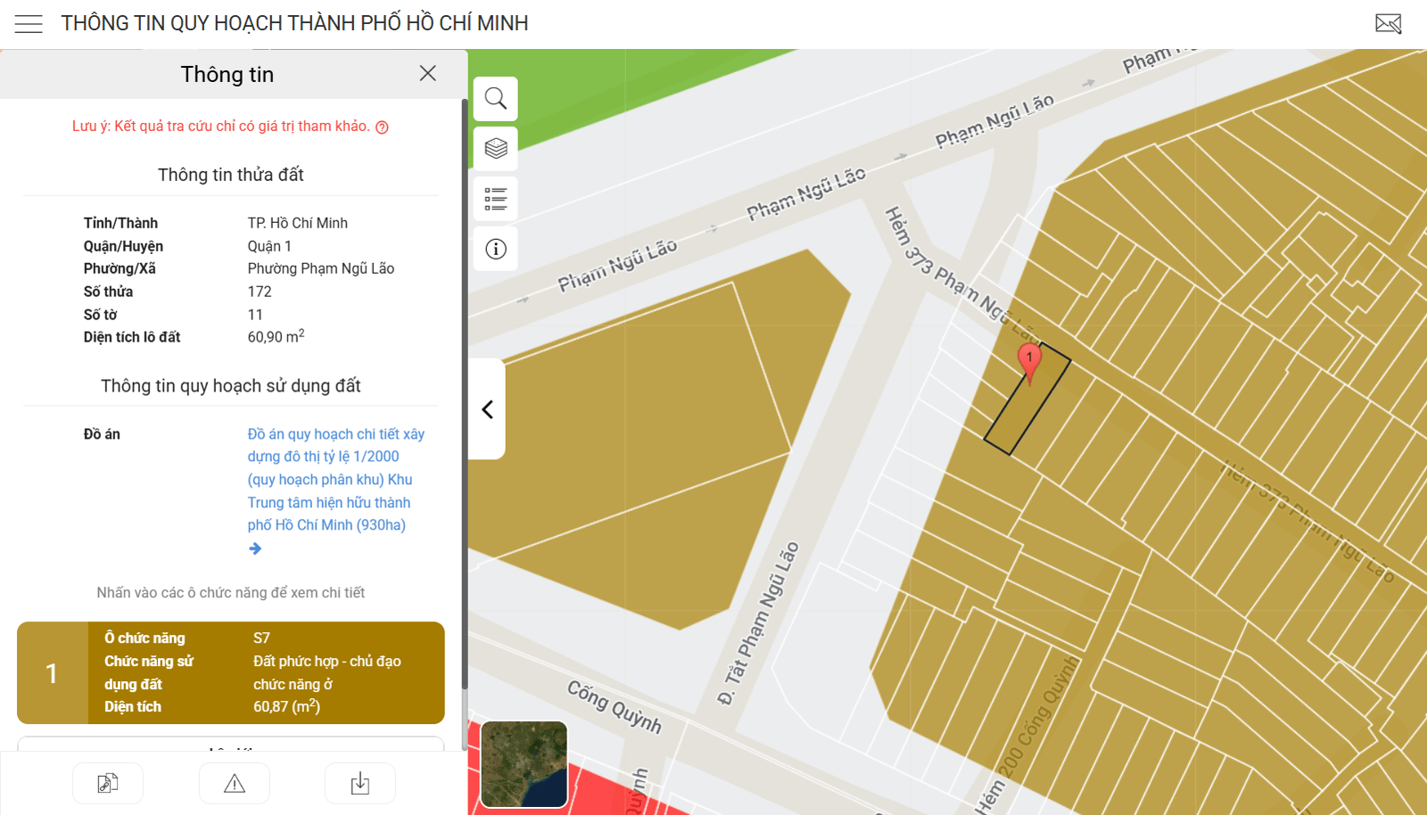Open the legend list tool
Image resolution: width=1427 pixels, height=815 pixels.
coord(496,198)
